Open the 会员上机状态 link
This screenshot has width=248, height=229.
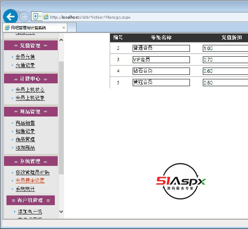pyautogui.click(x=30, y=90)
